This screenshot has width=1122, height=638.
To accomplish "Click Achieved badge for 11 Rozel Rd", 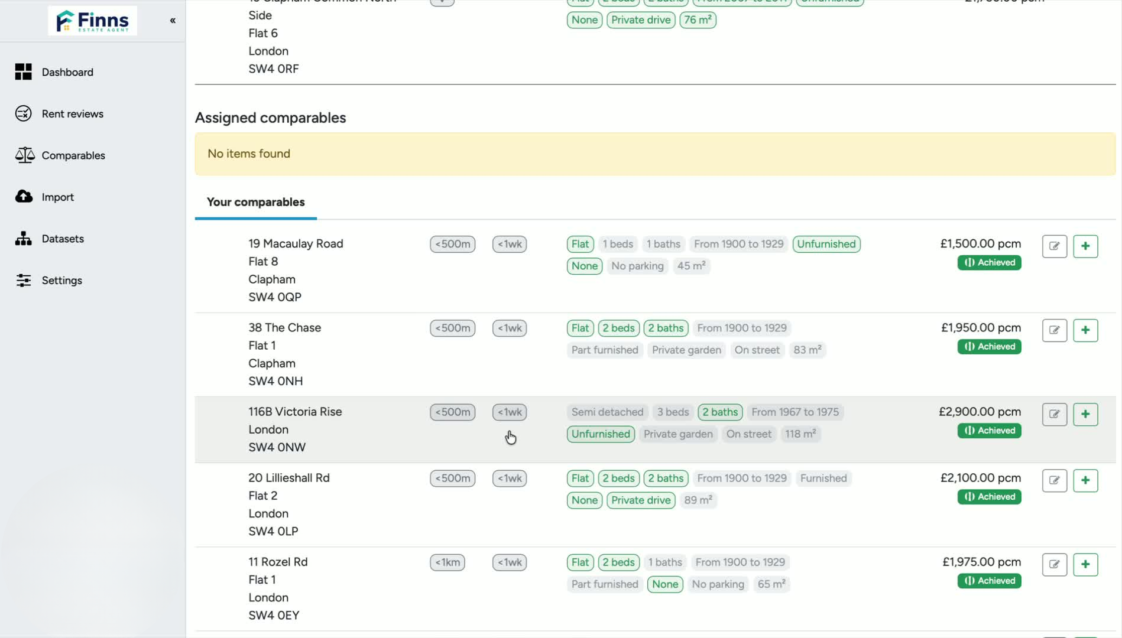I will (989, 580).
